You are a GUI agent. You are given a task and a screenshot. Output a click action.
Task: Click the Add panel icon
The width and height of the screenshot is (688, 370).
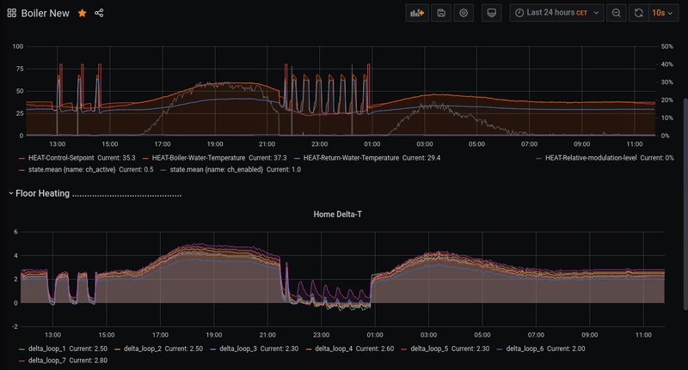[x=417, y=13]
